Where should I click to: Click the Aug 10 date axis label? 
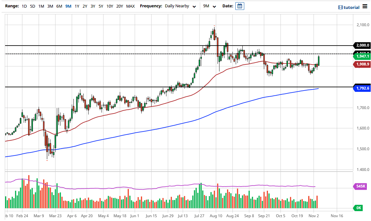click(216, 216)
